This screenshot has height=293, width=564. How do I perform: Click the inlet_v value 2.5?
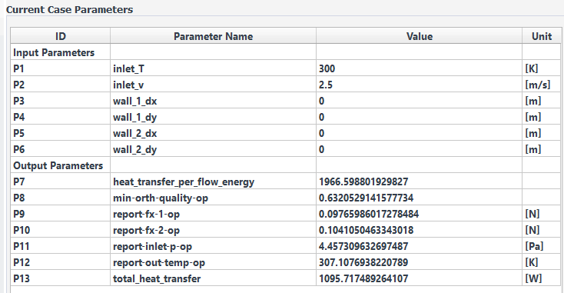(419, 85)
